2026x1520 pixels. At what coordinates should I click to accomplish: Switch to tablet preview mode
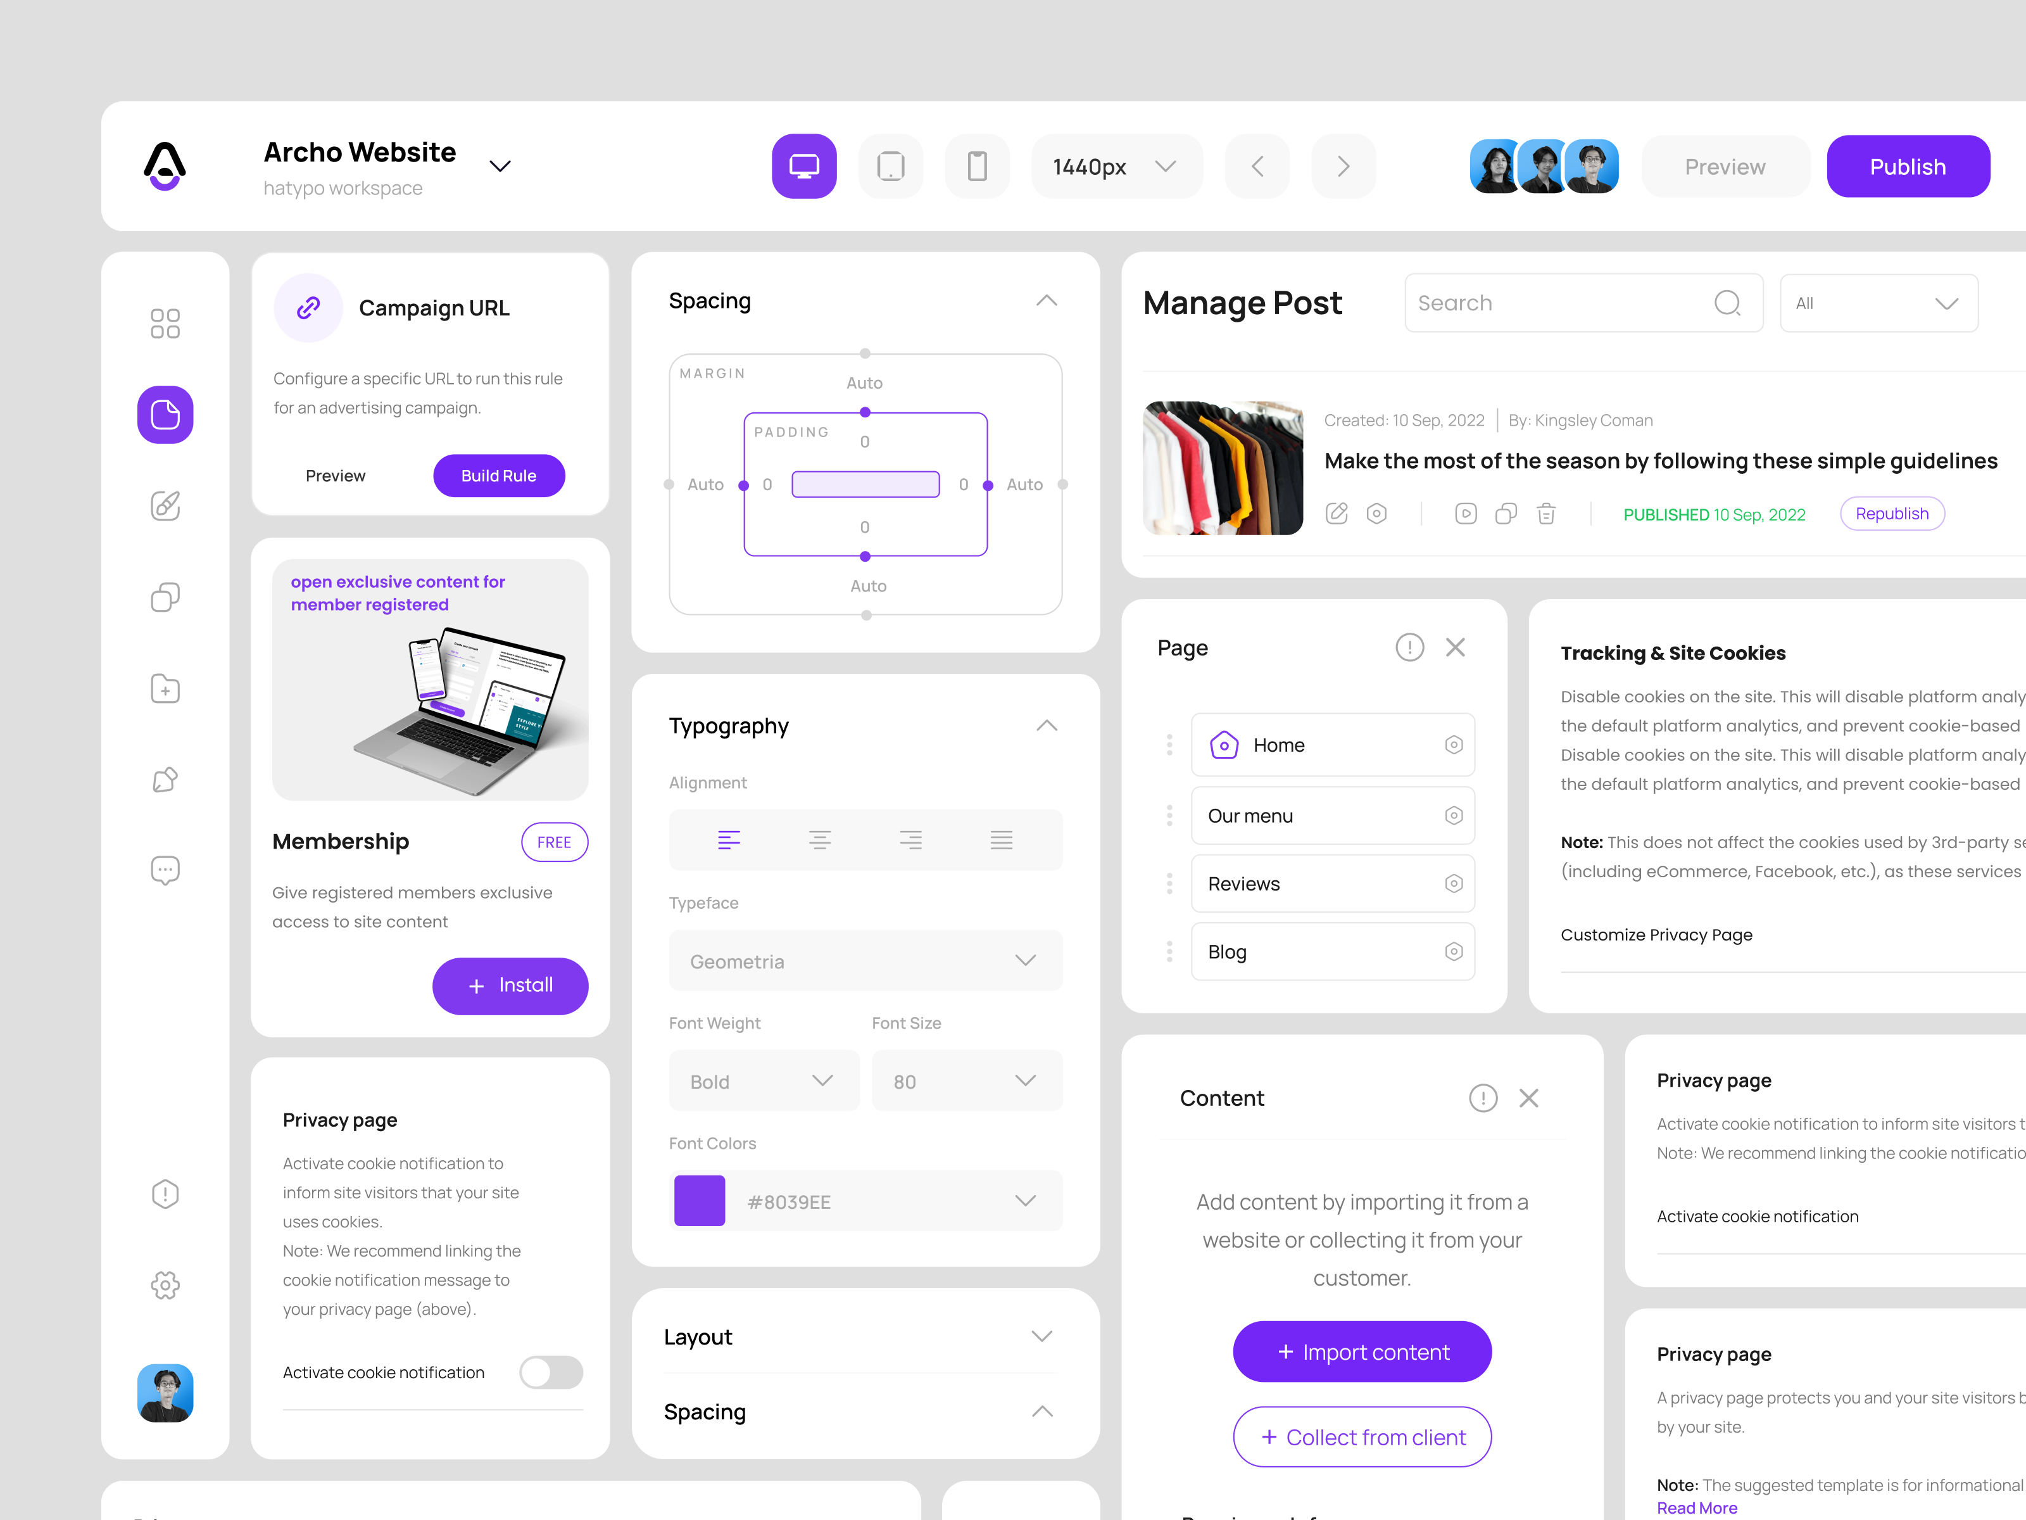point(890,166)
